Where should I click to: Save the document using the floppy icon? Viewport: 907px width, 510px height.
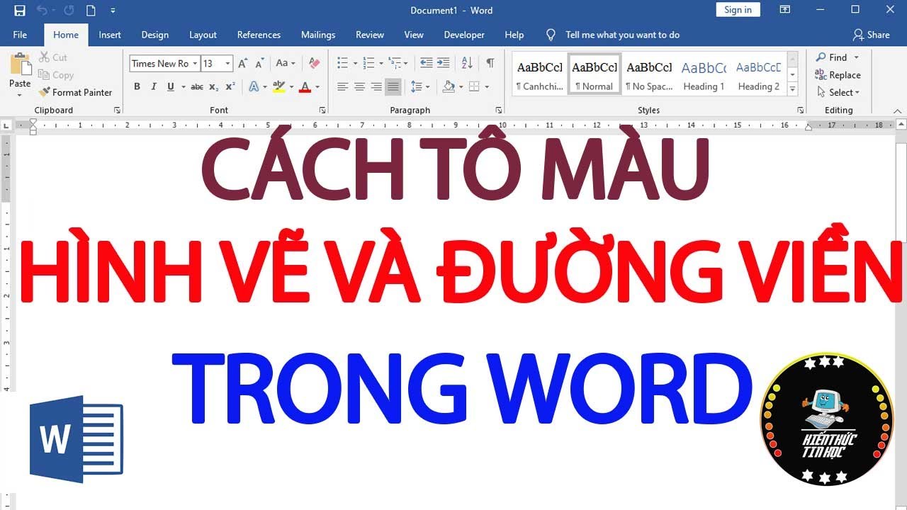(x=20, y=11)
